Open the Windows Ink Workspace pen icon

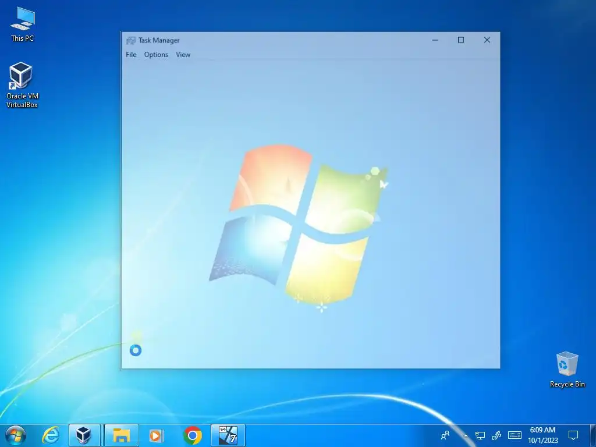click(496, 435)
